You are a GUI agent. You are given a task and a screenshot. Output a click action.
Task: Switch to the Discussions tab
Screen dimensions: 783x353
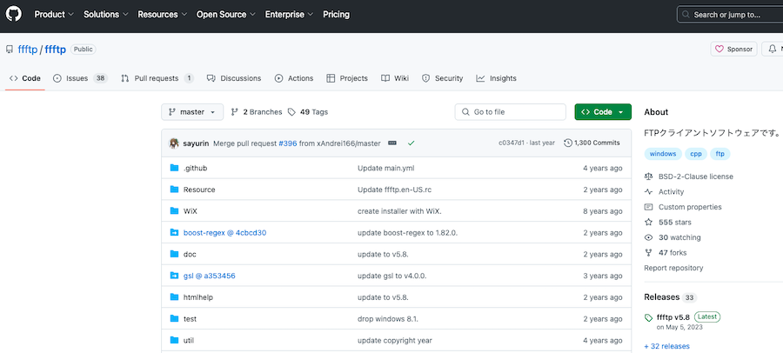click(x=234, y=78)
